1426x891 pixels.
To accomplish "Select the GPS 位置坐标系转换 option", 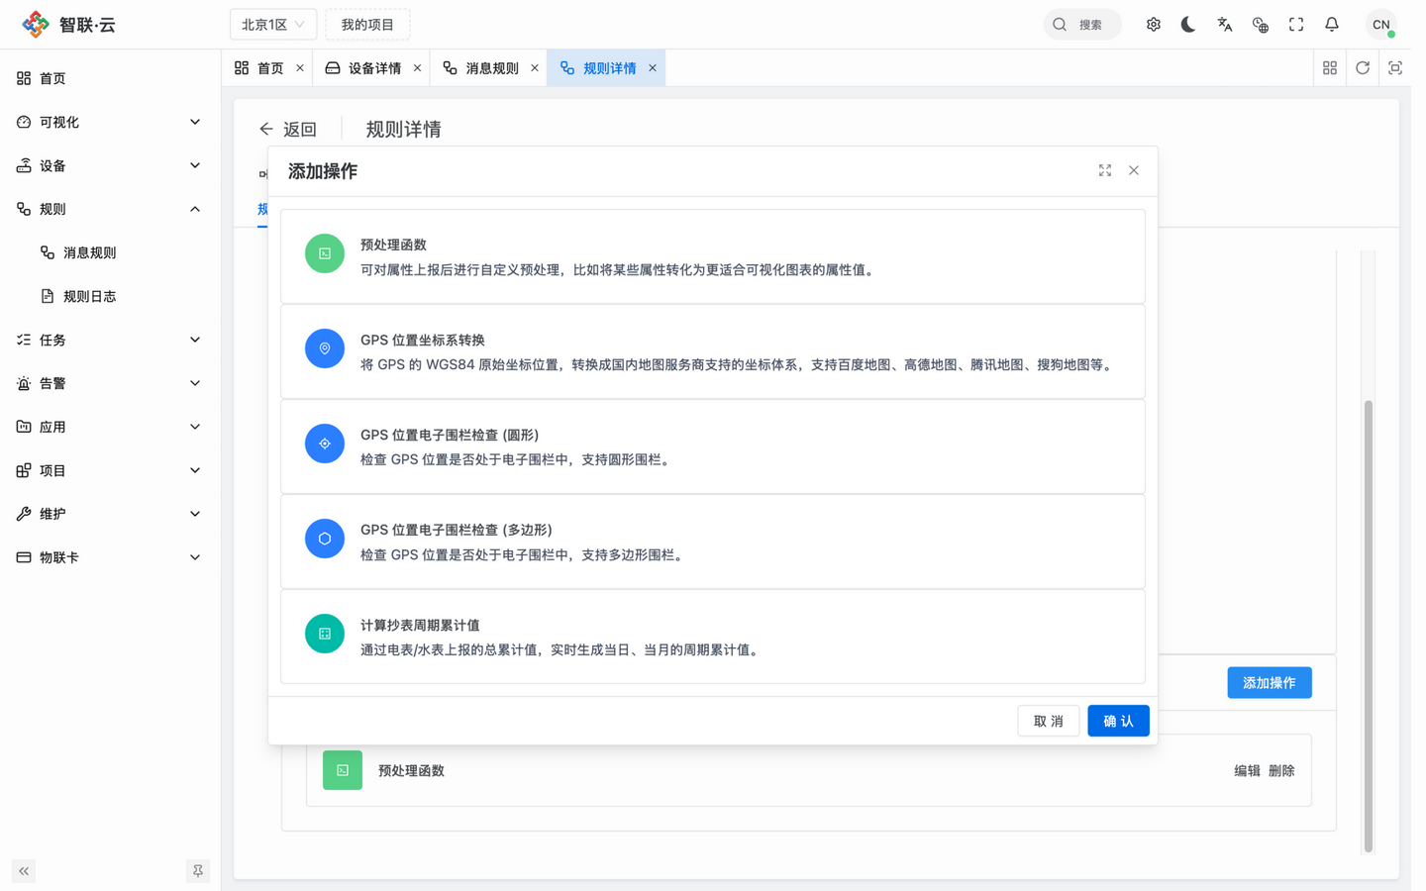I will (x=713, y=351).
